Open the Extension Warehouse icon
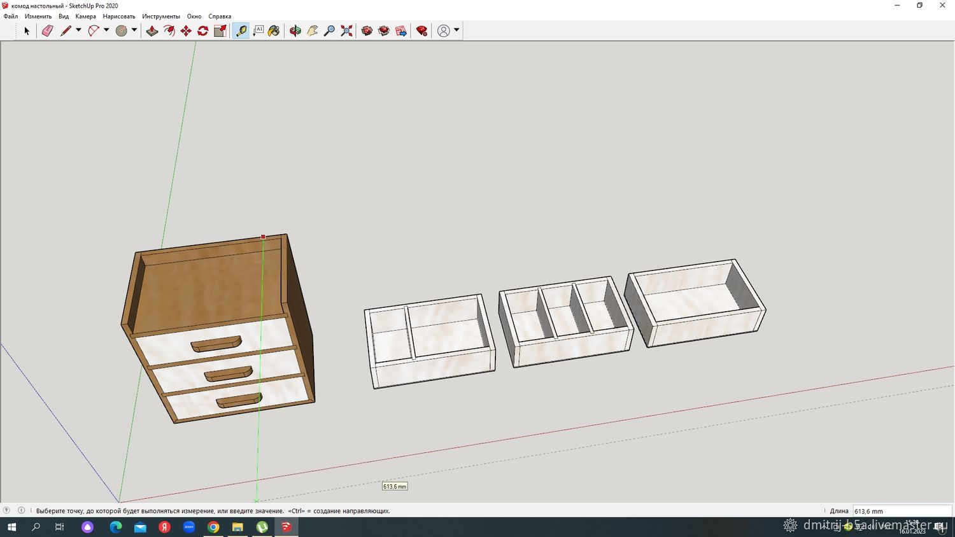955x537 pixels. (384, 31)
